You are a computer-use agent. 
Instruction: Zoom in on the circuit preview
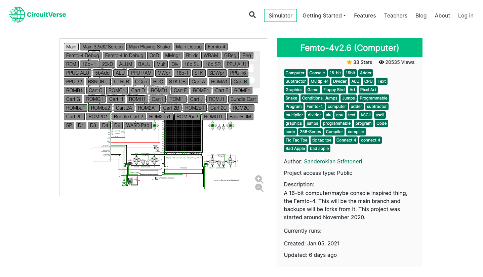259,179
